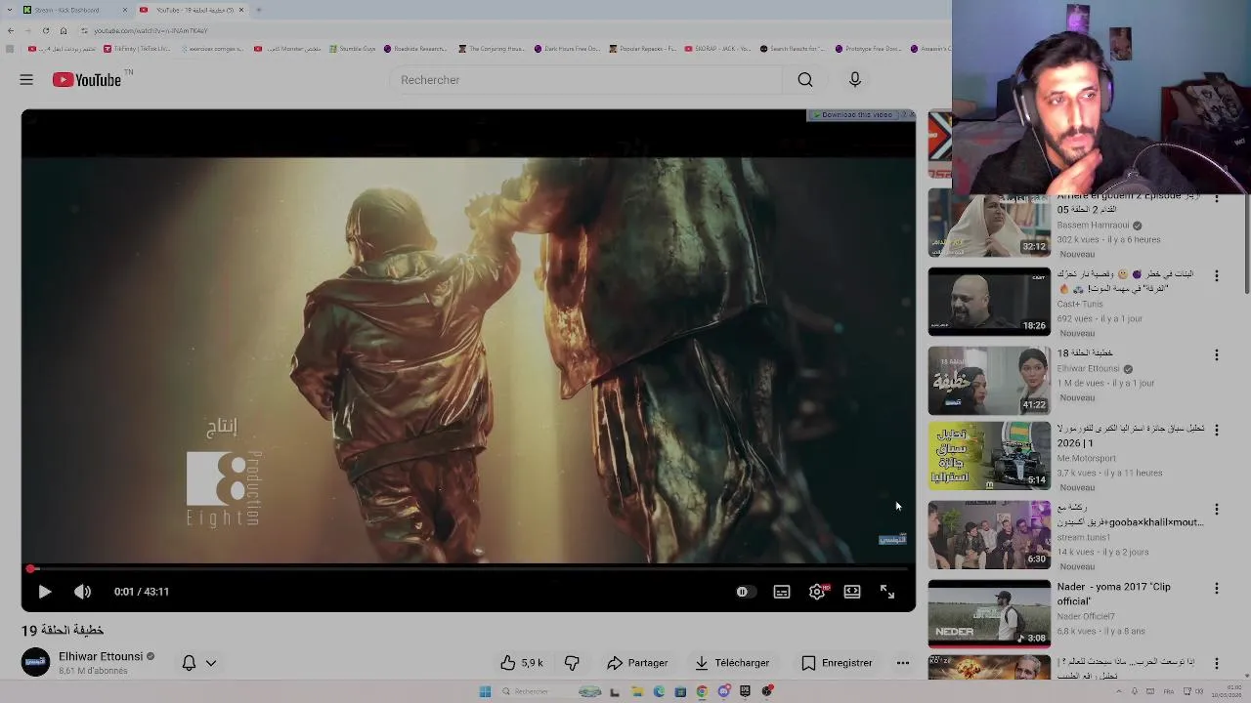Viewport: 1251px width, 703px height.
Task: Open the Windows Start menu
Action: (x=485, y=691)
